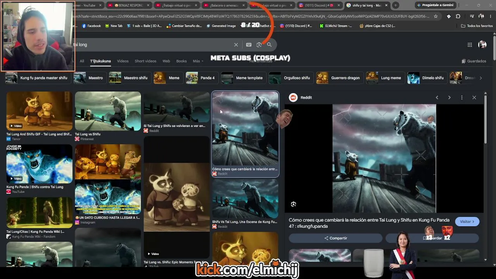Open the Facebook bookmark
This screenshot has height=279, width=496.
point(91,26)
